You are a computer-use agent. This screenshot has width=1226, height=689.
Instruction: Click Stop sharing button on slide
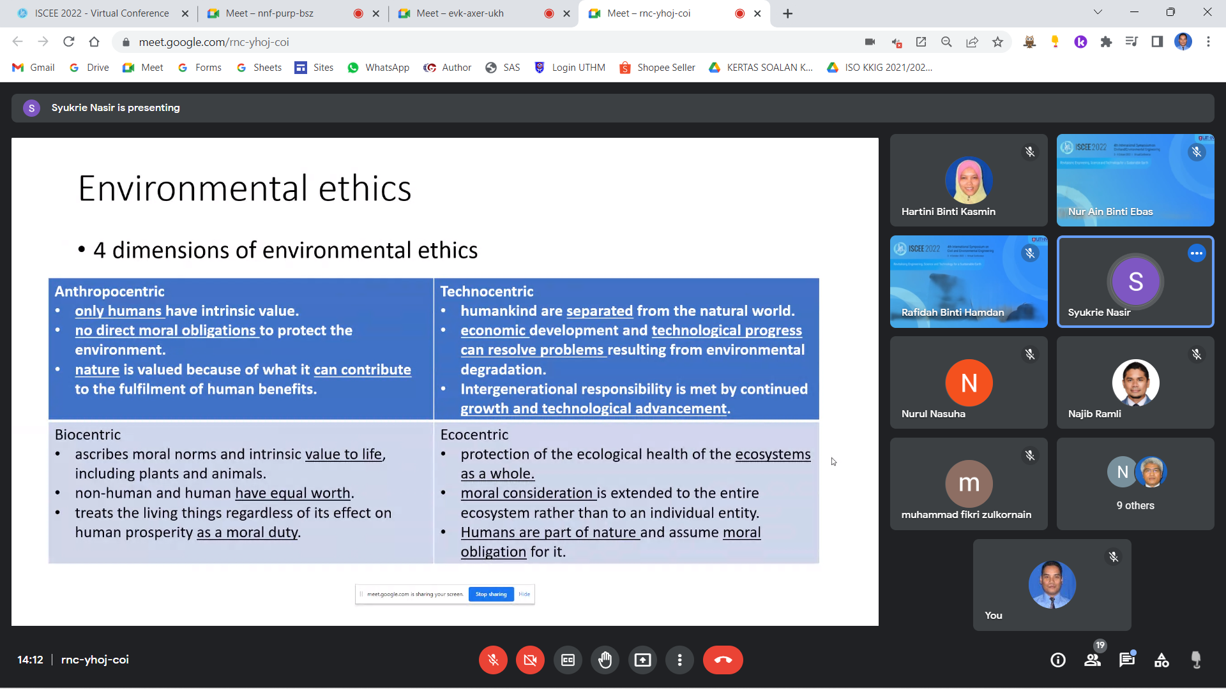pos(491,594)
